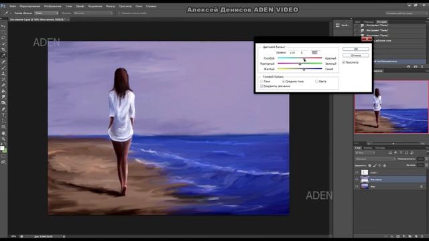This screenshot has width=429, height=241.
Task: Select the Clone Stamp tool
Action: [x=3, y=74]
